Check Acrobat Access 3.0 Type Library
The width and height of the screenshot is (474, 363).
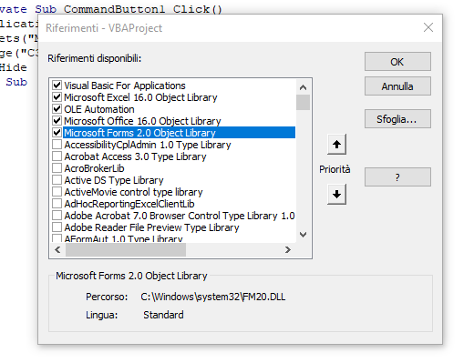(x=57, y=156)
